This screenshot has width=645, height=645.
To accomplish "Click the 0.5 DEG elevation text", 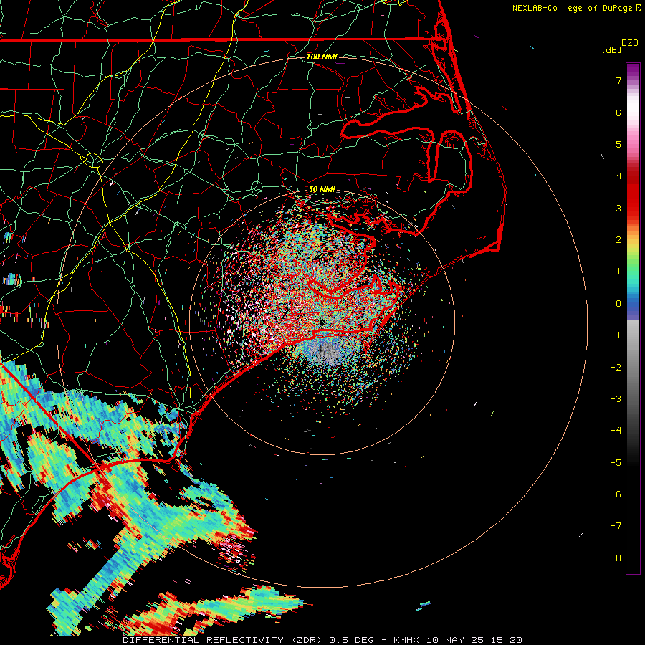I will pos(351,640).
